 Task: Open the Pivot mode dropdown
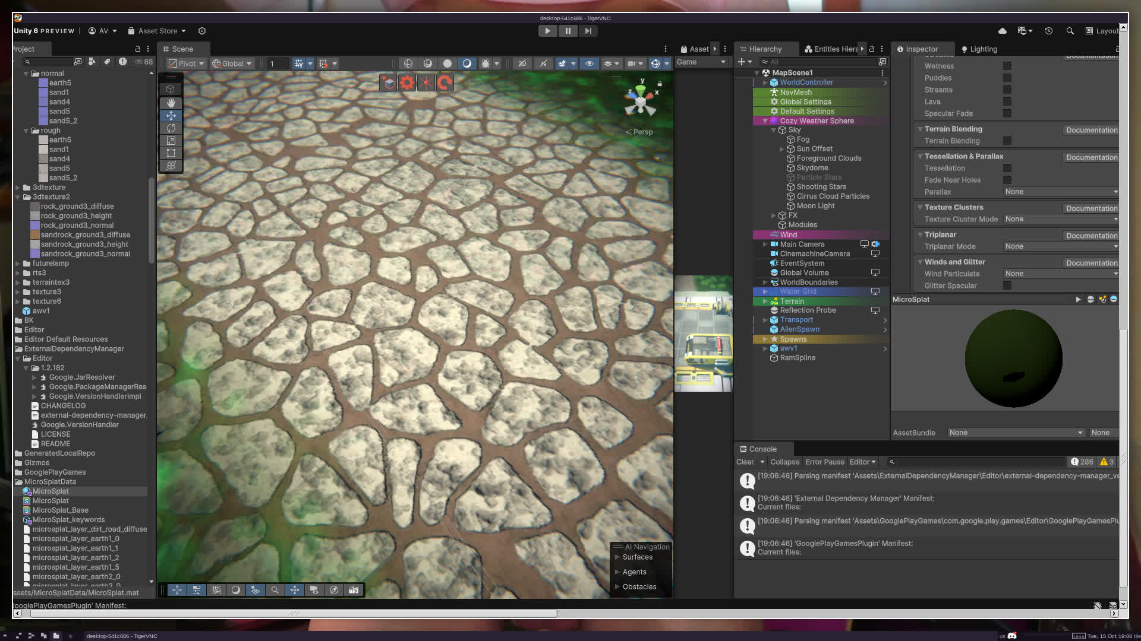pos(186,64)
